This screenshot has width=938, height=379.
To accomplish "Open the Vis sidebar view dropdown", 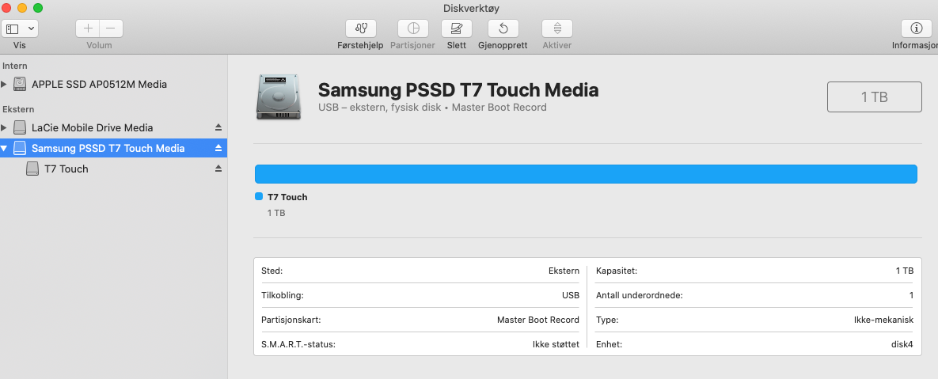I will pyautogui.click(x=21, y=28).
